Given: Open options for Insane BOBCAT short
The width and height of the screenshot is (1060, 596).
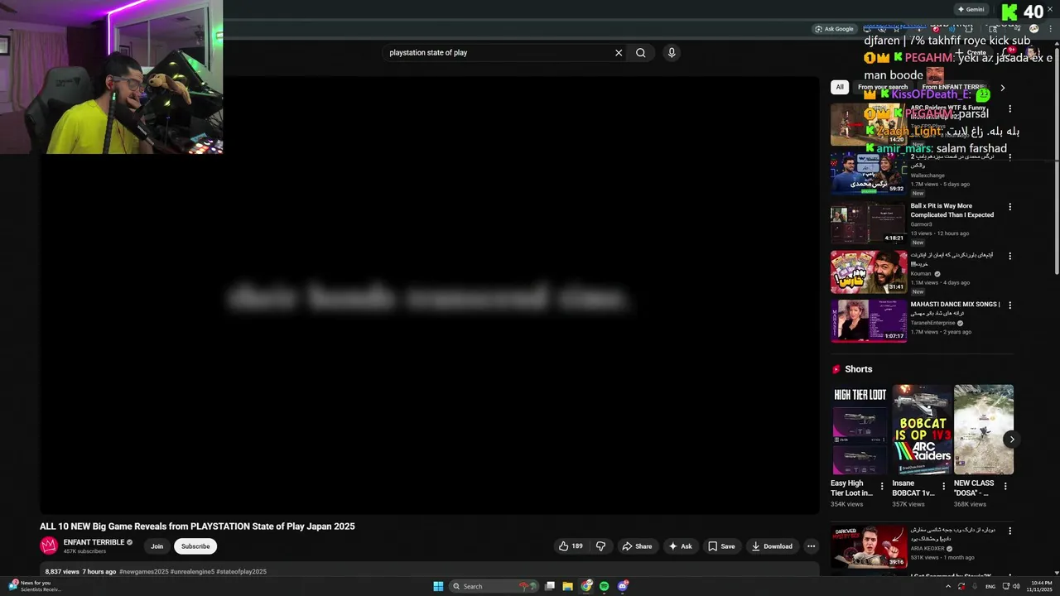Looking at the screenshot, I should click(943, 487).
